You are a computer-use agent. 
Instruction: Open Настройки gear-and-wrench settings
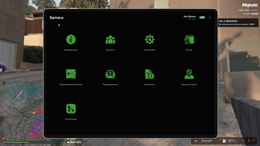[x=149, y=39]
